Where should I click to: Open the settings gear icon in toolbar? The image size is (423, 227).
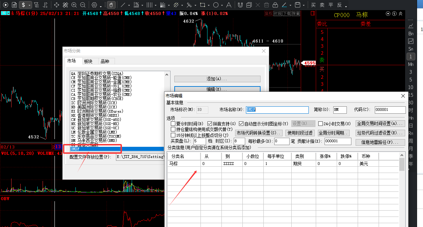94,5
